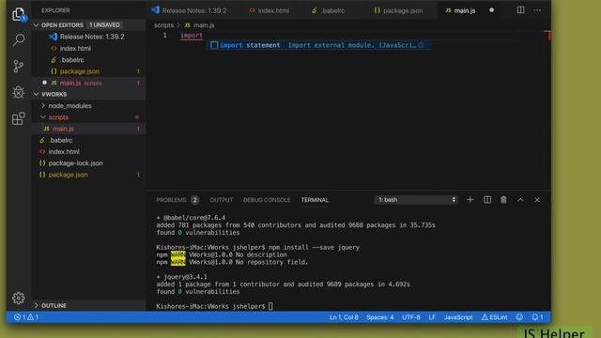Open the Debug Console panel tab
This screenshot has width=601, height=338.
coord(267,200)
